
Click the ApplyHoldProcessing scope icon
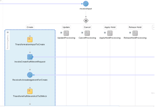pos(110,33)
